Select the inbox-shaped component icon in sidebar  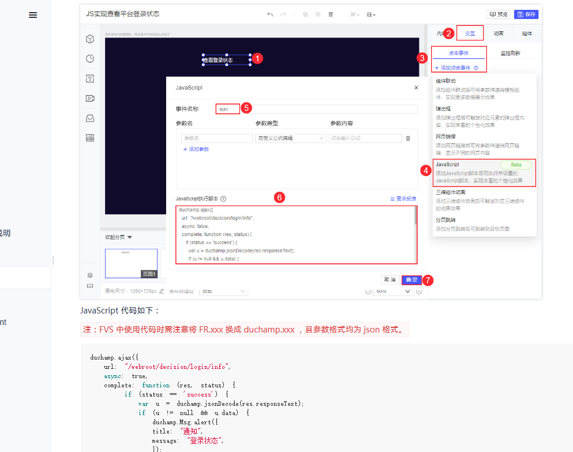pos(90,118)
